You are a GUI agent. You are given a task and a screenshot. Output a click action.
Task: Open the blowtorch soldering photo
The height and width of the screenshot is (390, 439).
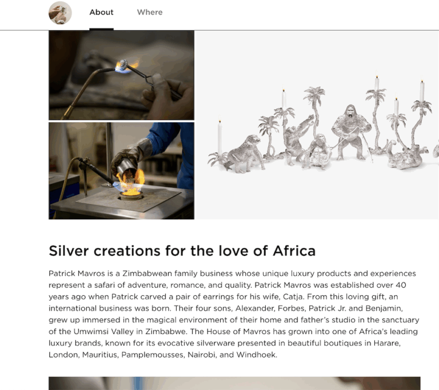[121, 75]
